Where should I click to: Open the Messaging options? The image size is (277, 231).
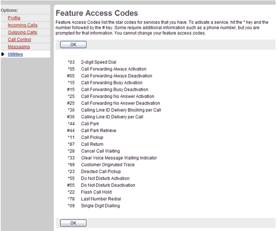(x=19, y=47)
